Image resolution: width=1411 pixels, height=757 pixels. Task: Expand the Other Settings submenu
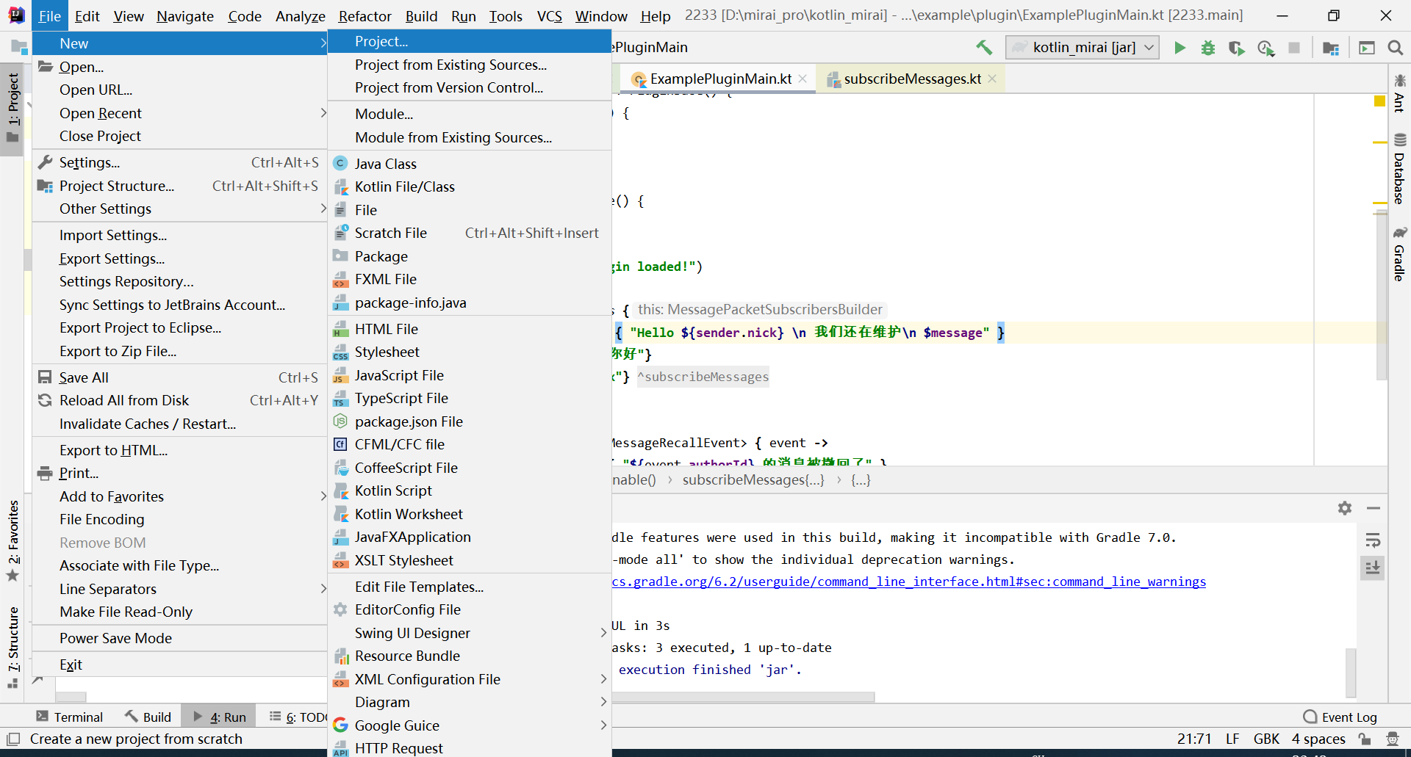[179, 209]
